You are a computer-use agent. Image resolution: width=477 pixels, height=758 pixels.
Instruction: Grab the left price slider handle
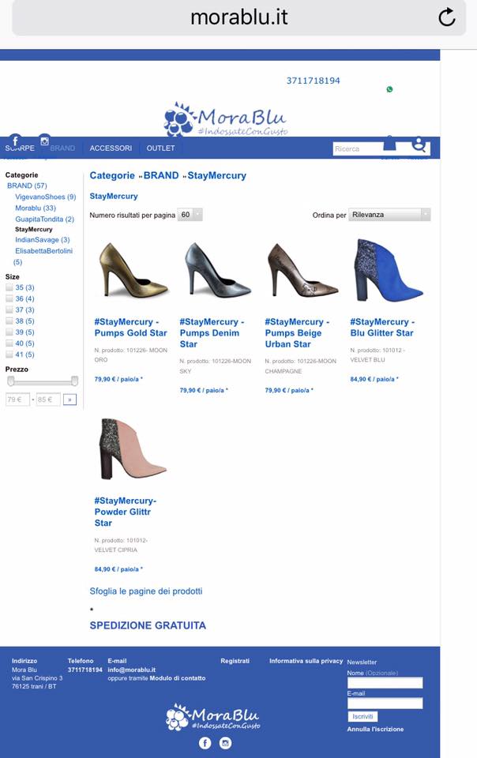[x=11, y=381]
